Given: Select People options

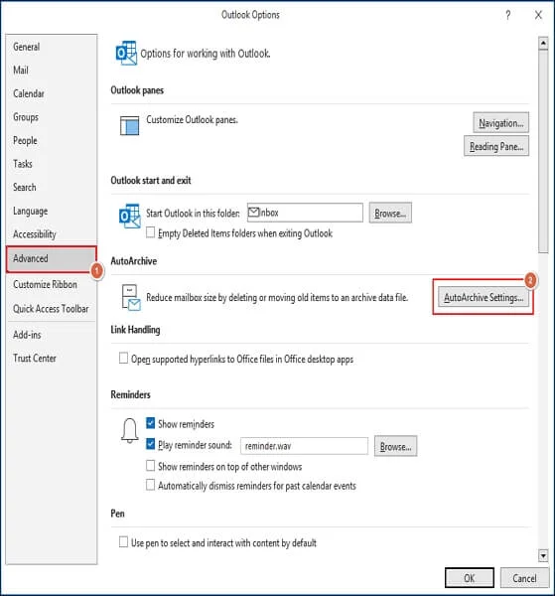Looking at the screenshot, I should [x=52, y=141].
